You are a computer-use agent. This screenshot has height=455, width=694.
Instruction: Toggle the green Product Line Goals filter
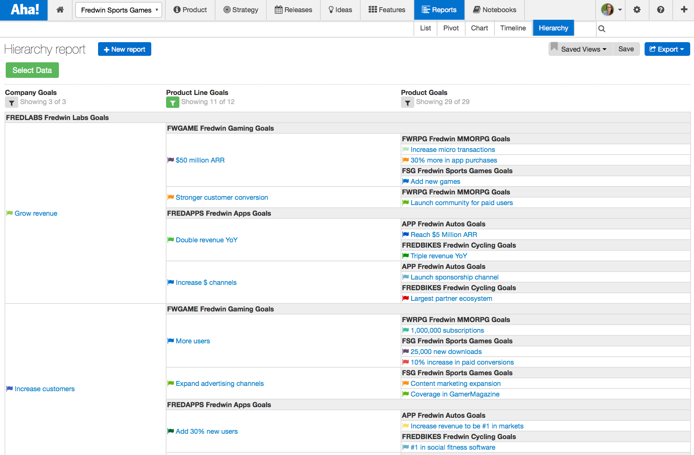point(173,102)
